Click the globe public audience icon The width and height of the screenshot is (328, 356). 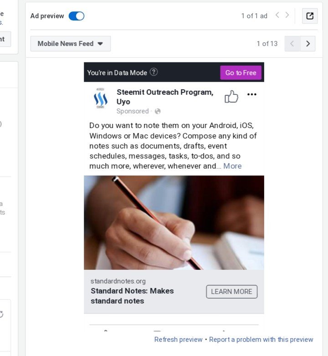click(x=158, y=111)
